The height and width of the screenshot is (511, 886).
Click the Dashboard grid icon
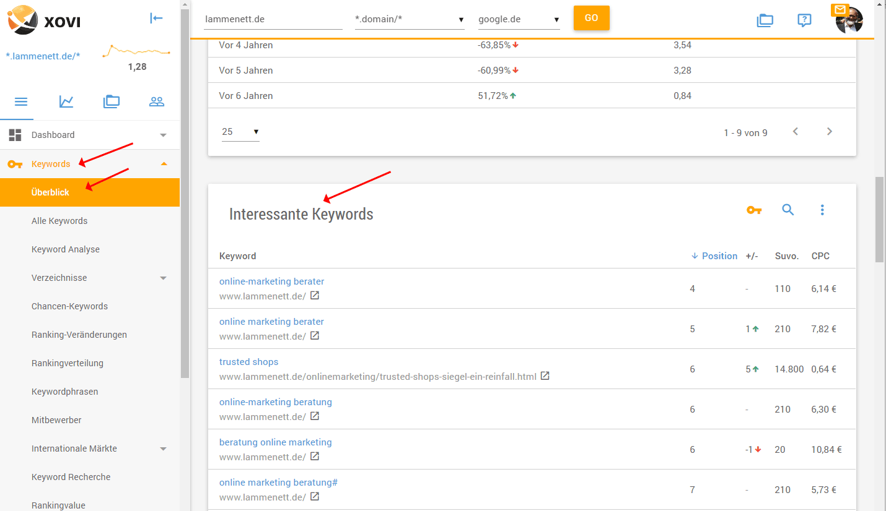pyautogui.click(x=15, y=135)
